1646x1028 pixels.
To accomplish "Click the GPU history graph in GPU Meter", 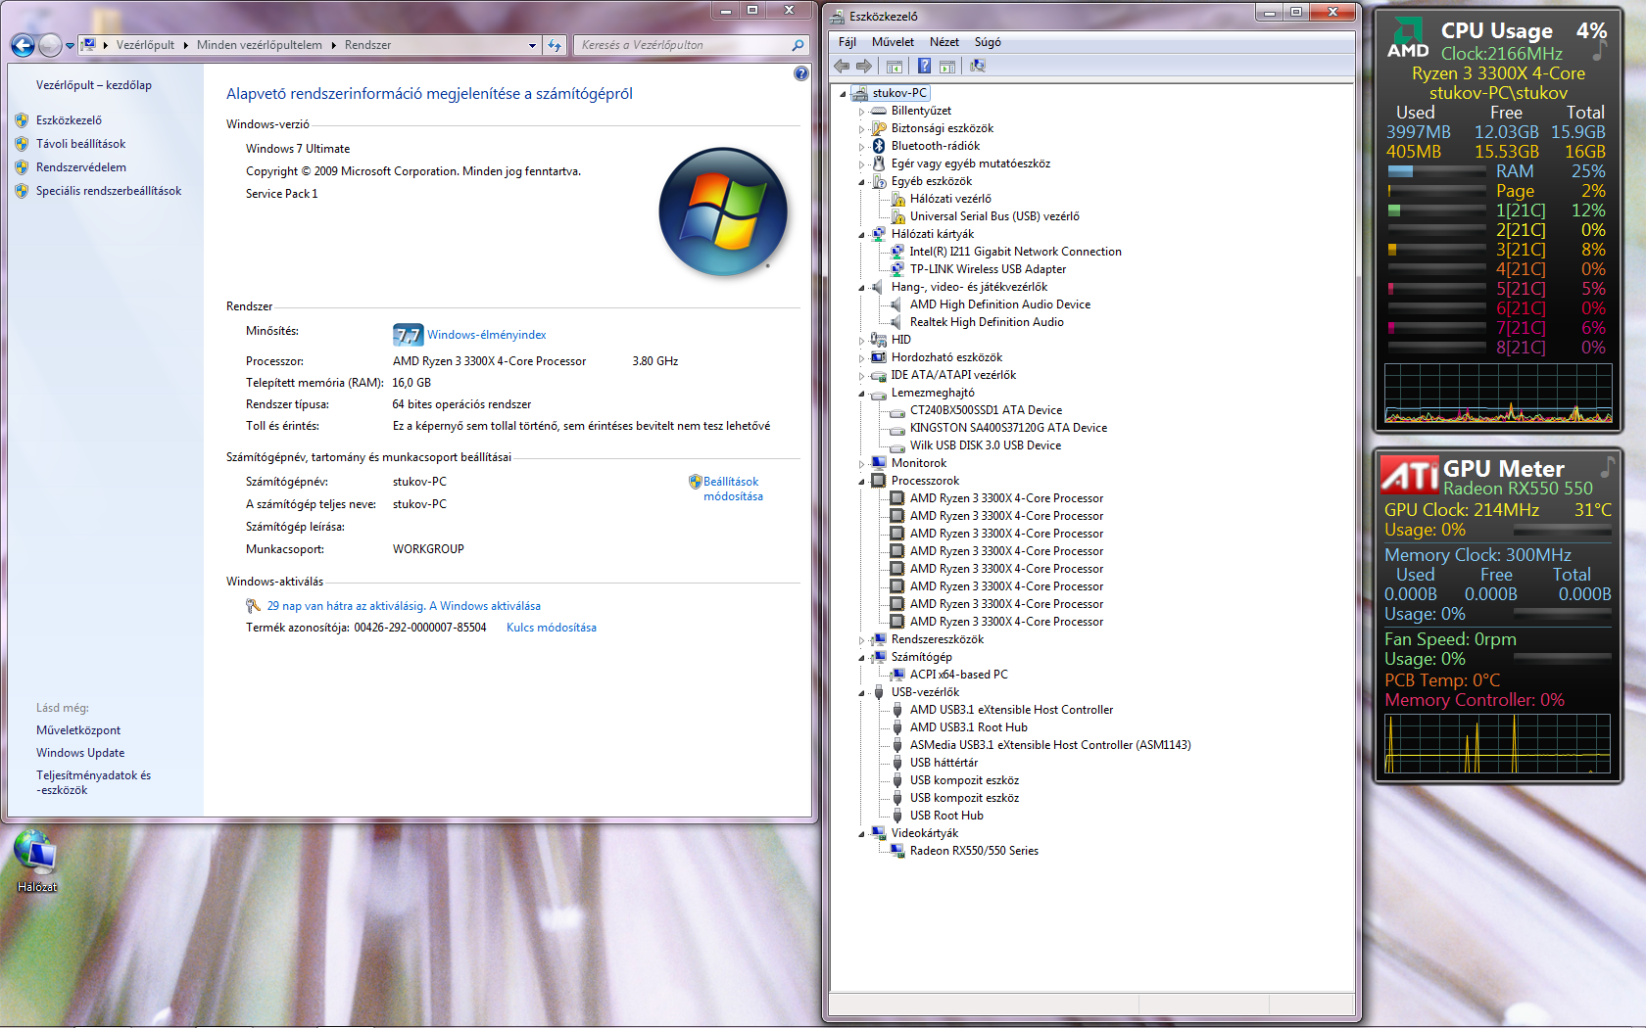I will coord(1497,743).
